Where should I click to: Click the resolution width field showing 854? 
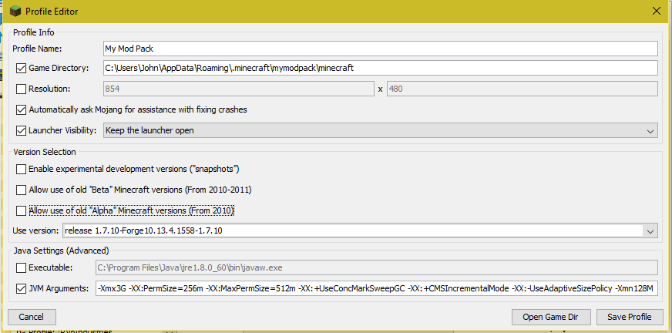coord(237,89)
